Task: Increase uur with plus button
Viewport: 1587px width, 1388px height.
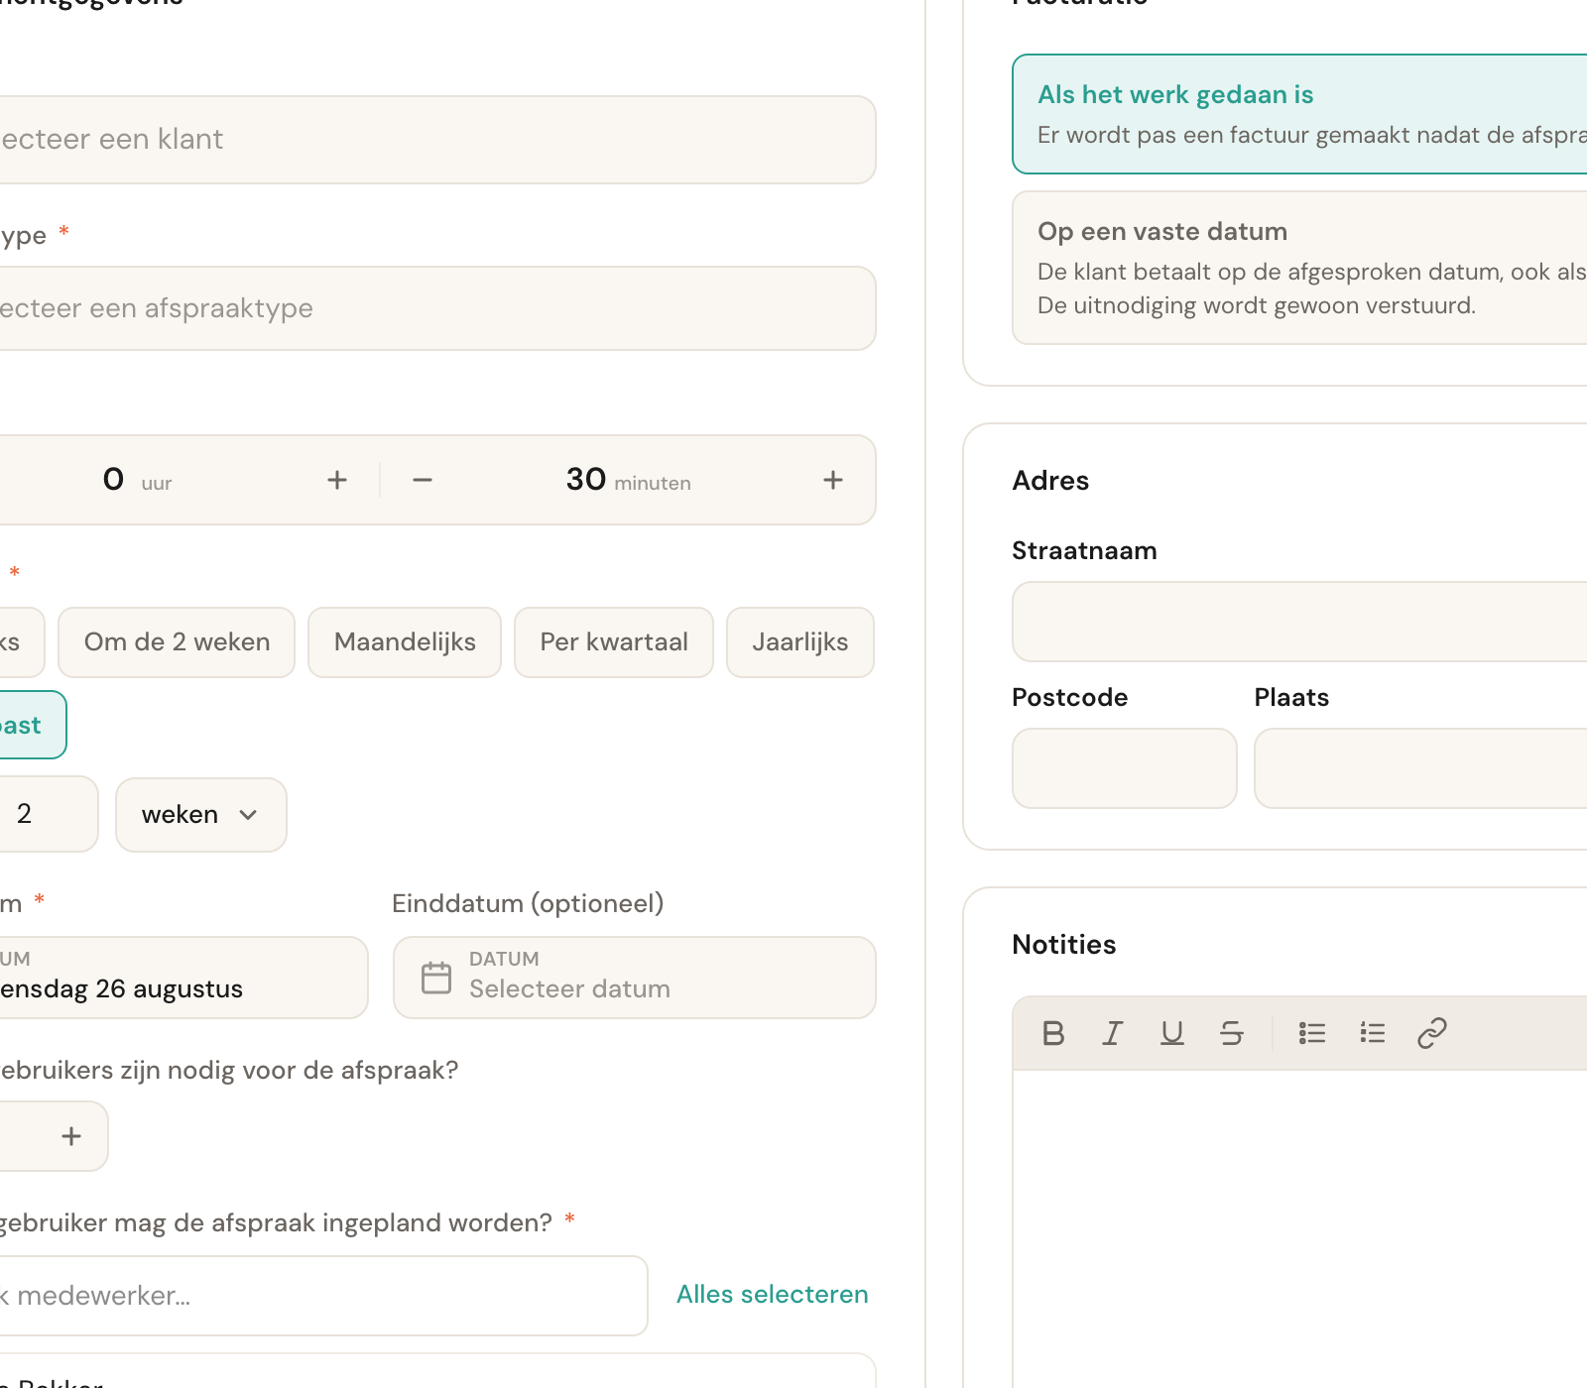Action: click(x=337, y=480)
